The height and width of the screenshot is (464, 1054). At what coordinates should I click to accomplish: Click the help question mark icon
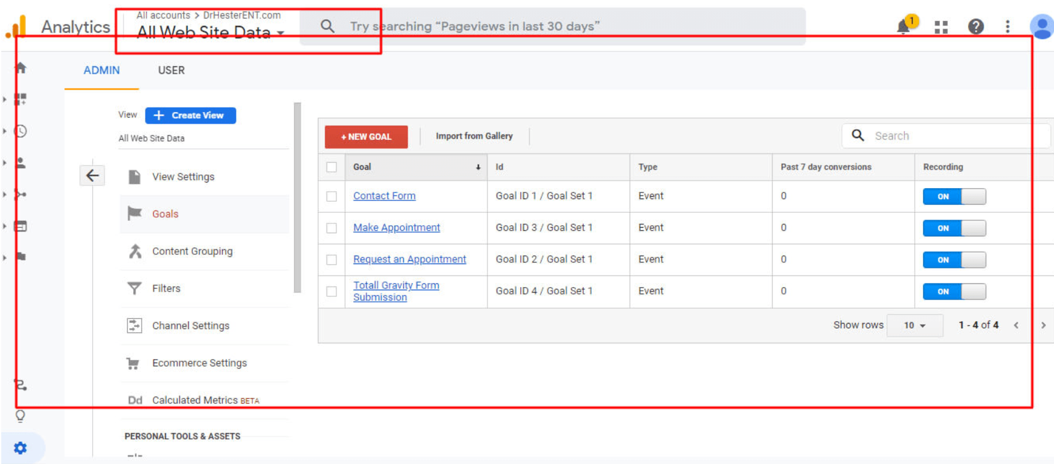point(975,27)
